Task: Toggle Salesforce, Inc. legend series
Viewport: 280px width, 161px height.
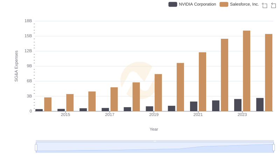Action: click(x=239, y=4)
